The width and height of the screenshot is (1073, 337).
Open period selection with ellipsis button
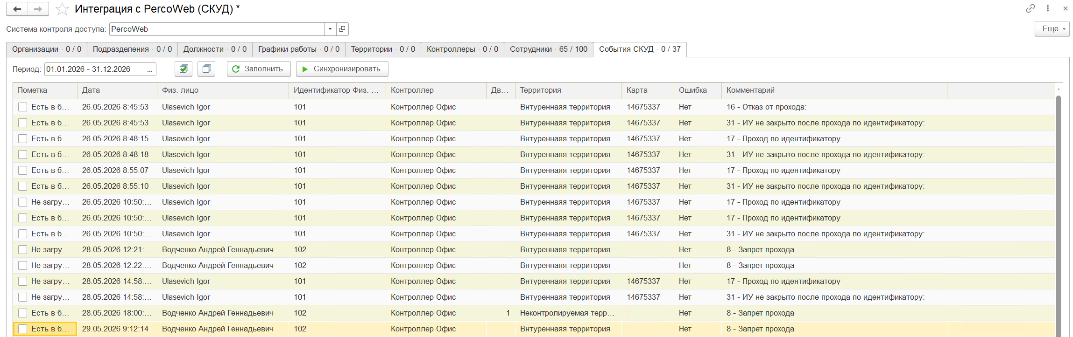click(x=150, y=69)
